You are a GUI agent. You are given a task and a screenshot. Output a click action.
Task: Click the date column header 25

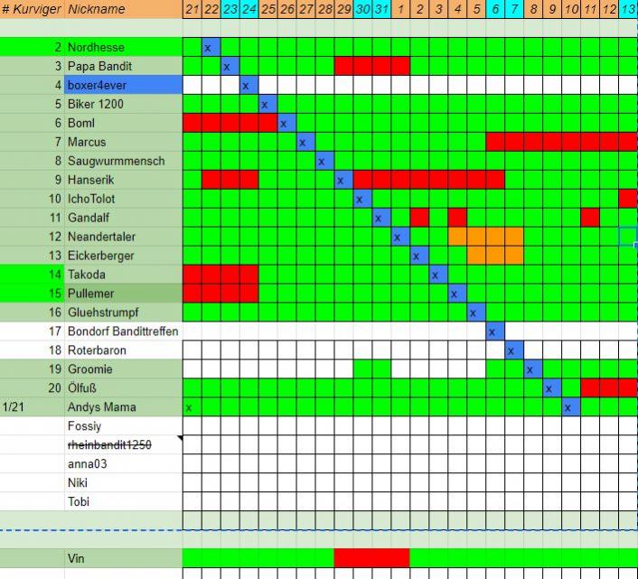[267, 9]
